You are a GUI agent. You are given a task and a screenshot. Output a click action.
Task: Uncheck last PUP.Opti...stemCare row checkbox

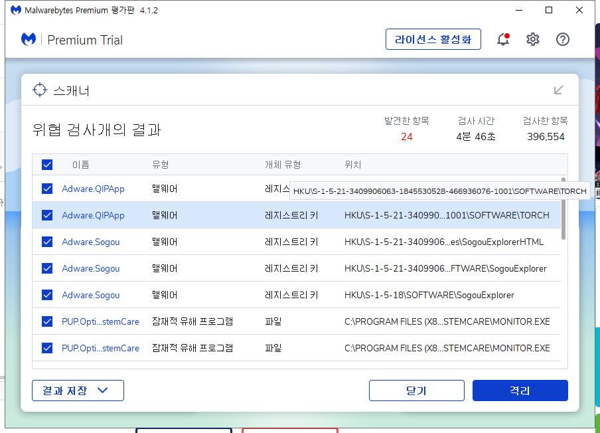[x=47, y=348]
